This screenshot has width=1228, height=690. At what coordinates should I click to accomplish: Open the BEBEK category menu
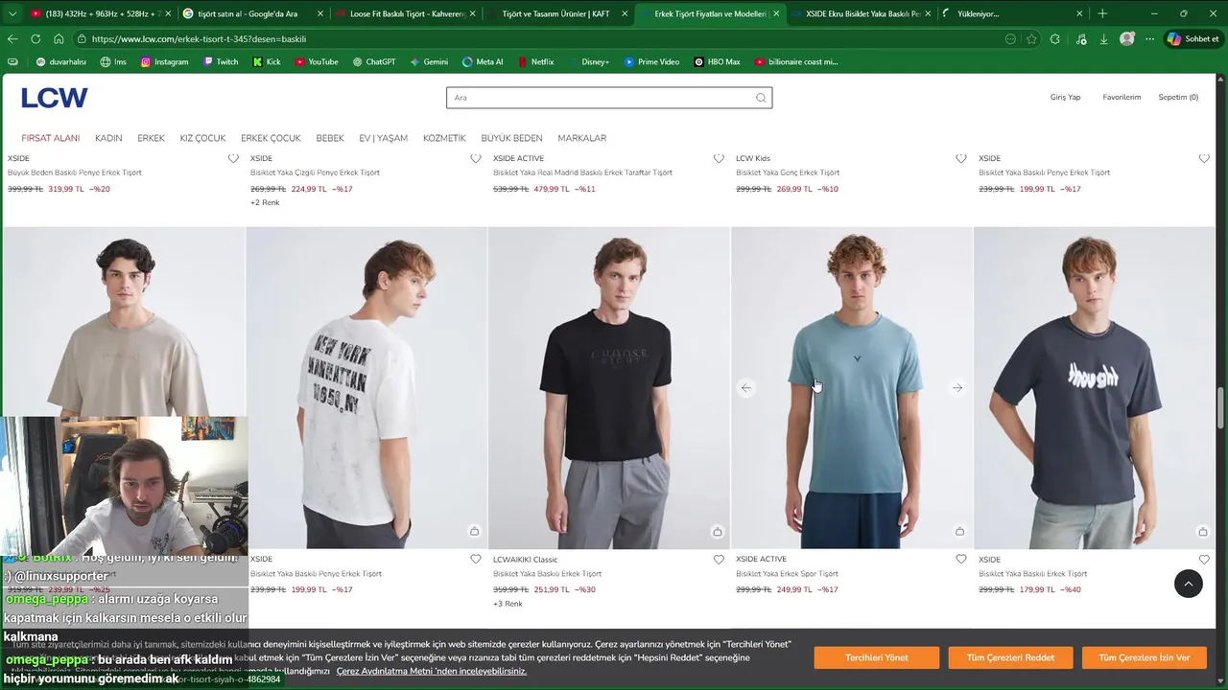click(x=330, y=138)
